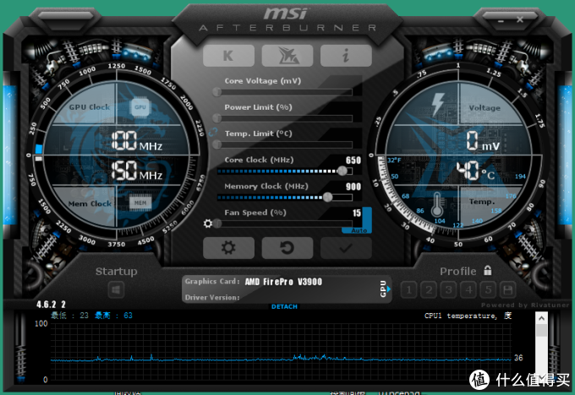
Task: Close the Afterburner window
Action: click(520, 19)
